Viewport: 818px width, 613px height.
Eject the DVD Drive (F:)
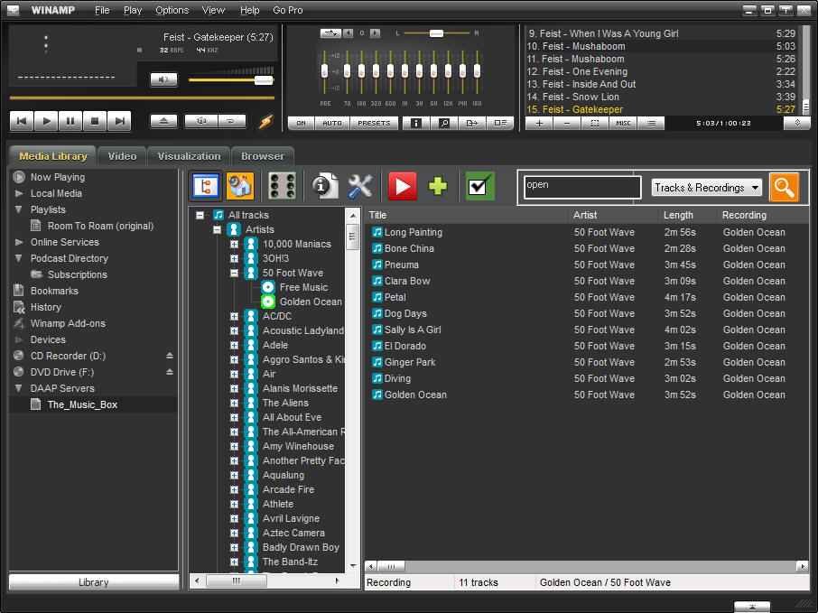pyautogui.click(x=170, y=372)
